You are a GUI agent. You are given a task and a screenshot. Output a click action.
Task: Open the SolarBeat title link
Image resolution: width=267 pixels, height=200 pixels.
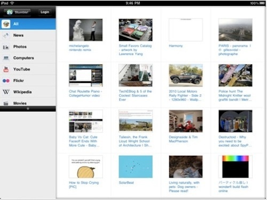(x=126, y=182)
